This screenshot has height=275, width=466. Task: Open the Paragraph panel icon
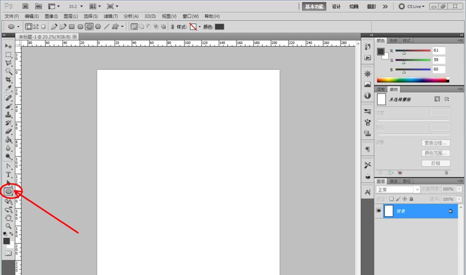(368, 149)
